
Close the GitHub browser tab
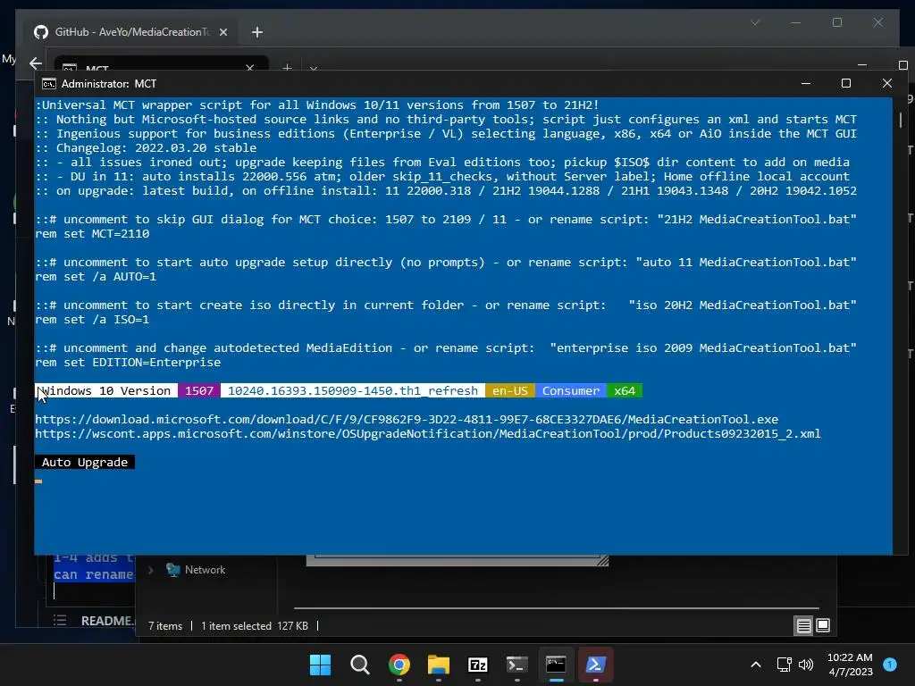pos(222,32)
